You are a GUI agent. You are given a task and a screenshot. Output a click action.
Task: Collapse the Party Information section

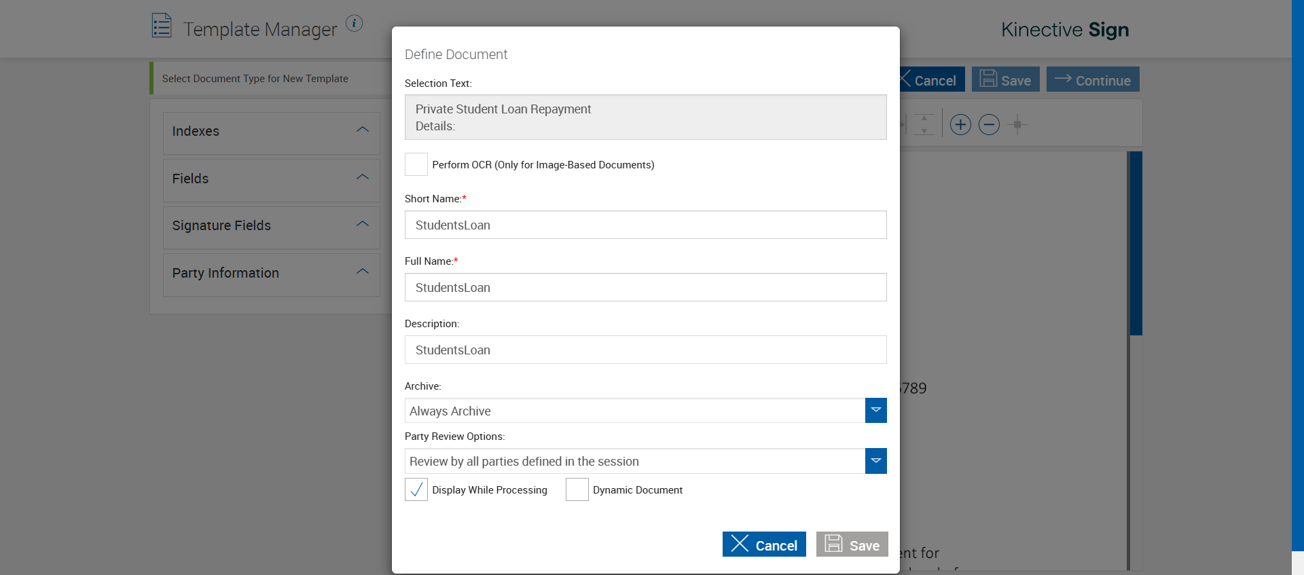363,272
